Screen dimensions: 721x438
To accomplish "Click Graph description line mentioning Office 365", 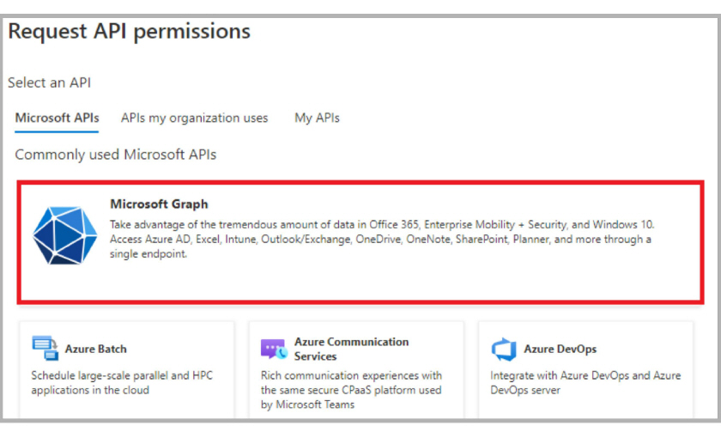I will click(x=382, y=224).
